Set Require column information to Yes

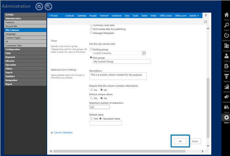[91, 90]
